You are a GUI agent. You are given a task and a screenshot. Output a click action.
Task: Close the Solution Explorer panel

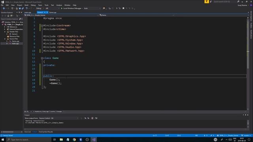pyautogui.click(x=21, y=12)
